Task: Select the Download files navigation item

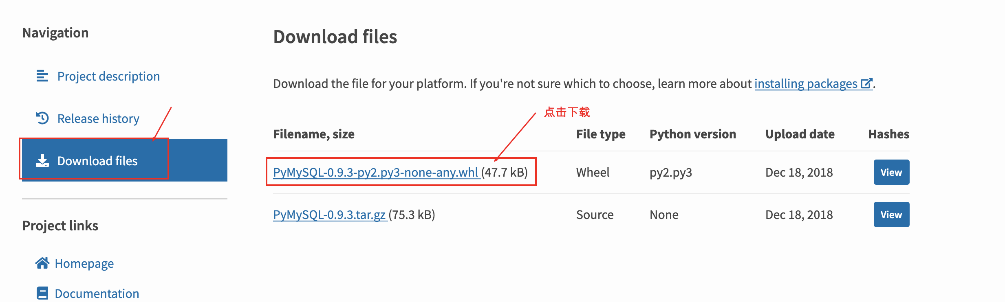Action: click(x=125, y=161)
